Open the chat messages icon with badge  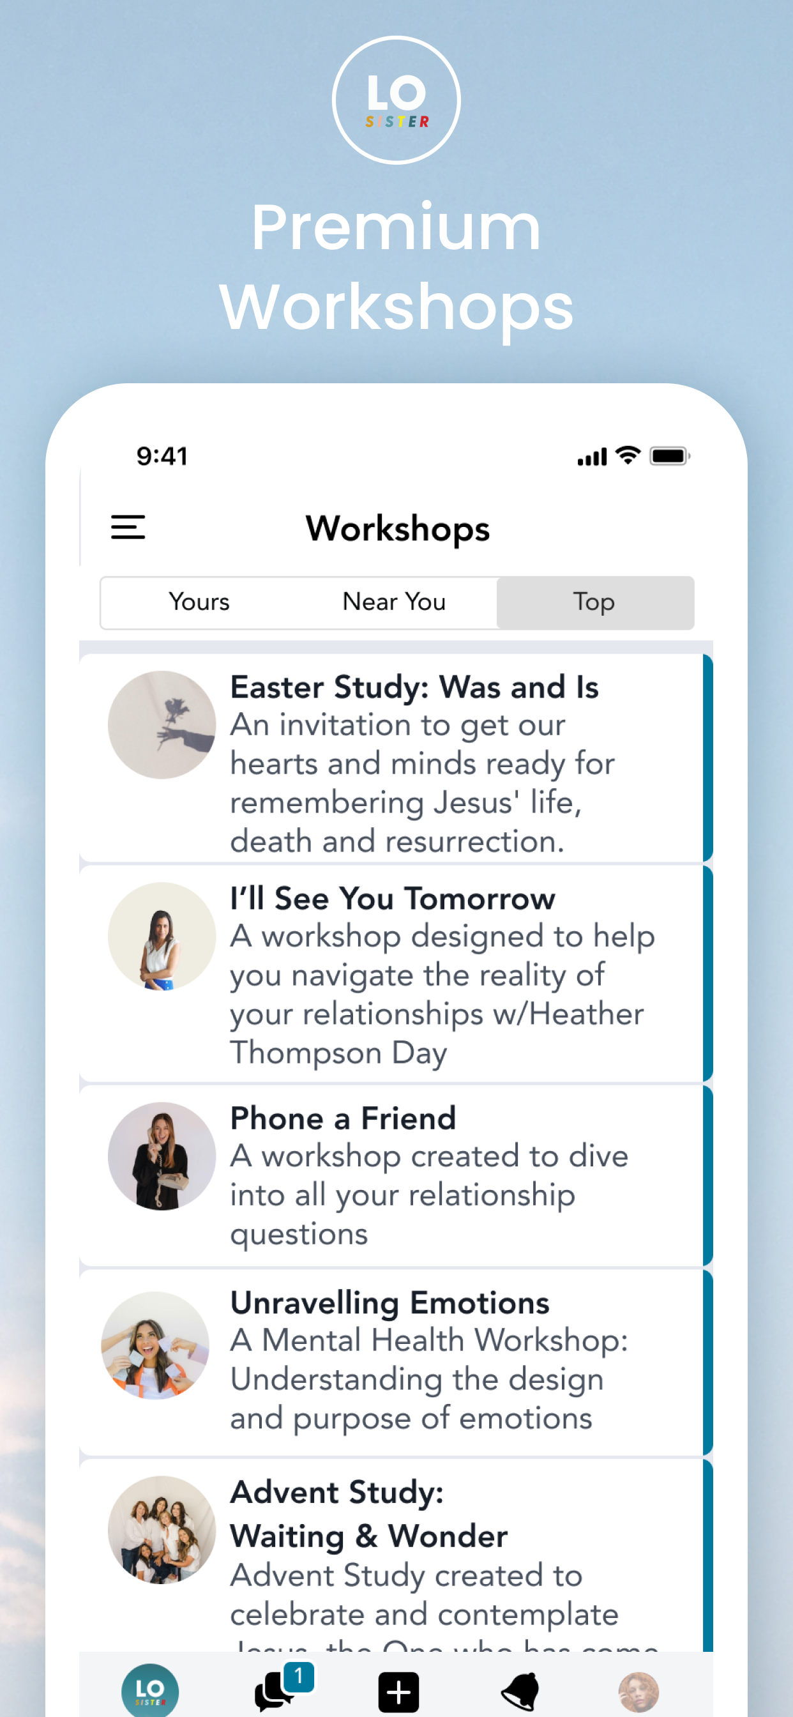tap(283, 1686)
